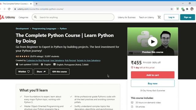The image size is (196, 110).
Task: Click the closed captions icon
Action: pos(55,64)
